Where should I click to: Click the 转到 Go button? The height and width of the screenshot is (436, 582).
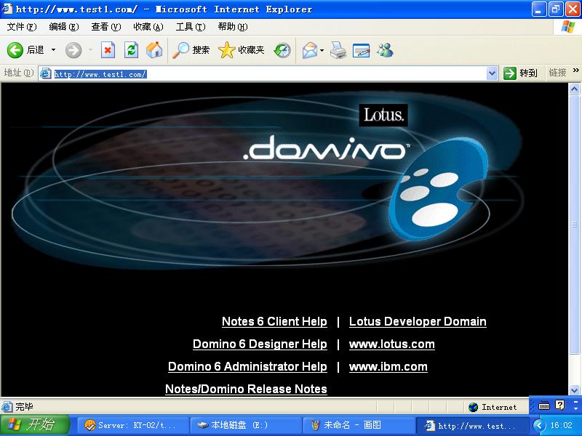521,73
